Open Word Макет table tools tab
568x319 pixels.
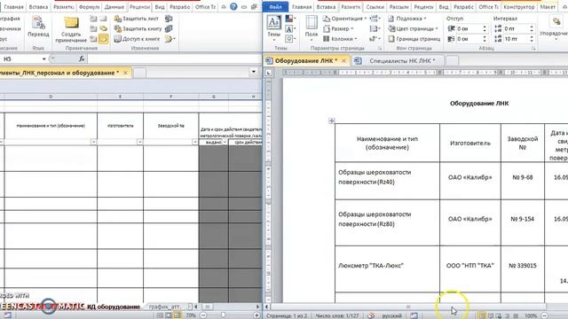[548, 7]
